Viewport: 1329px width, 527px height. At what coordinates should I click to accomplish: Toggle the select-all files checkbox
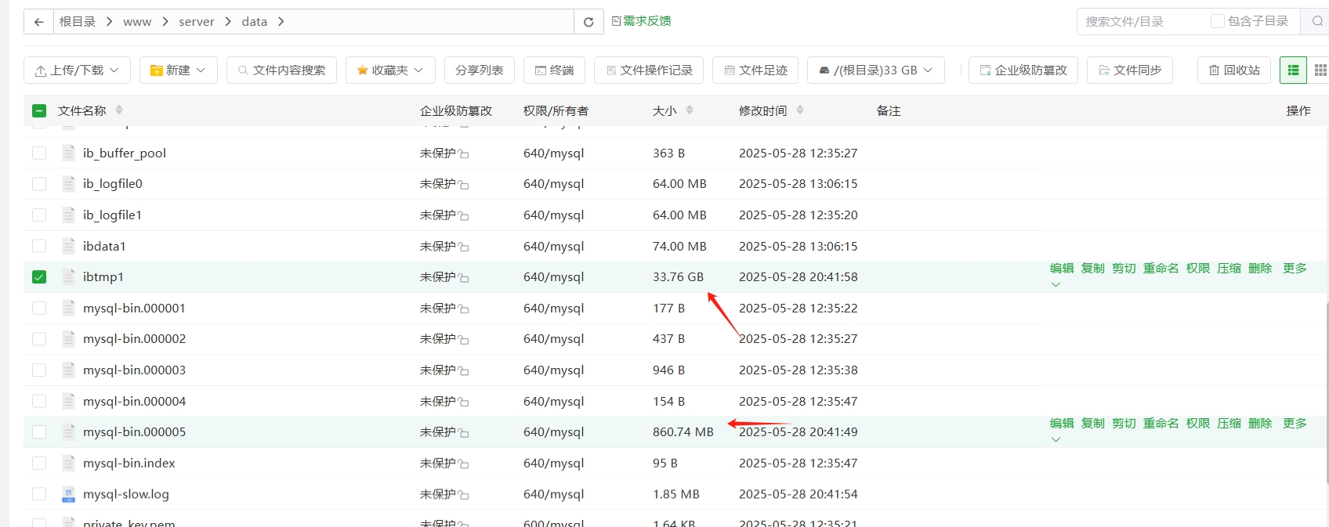pyautogui.click(x=39, y=111)
